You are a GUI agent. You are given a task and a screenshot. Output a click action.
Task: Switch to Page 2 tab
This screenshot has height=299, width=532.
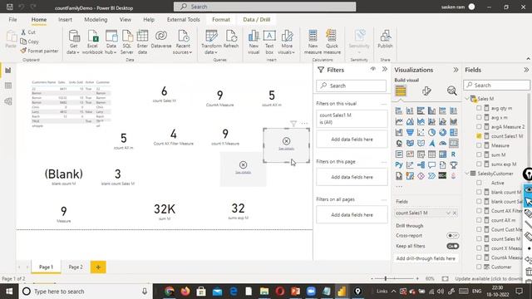[76, 267]
